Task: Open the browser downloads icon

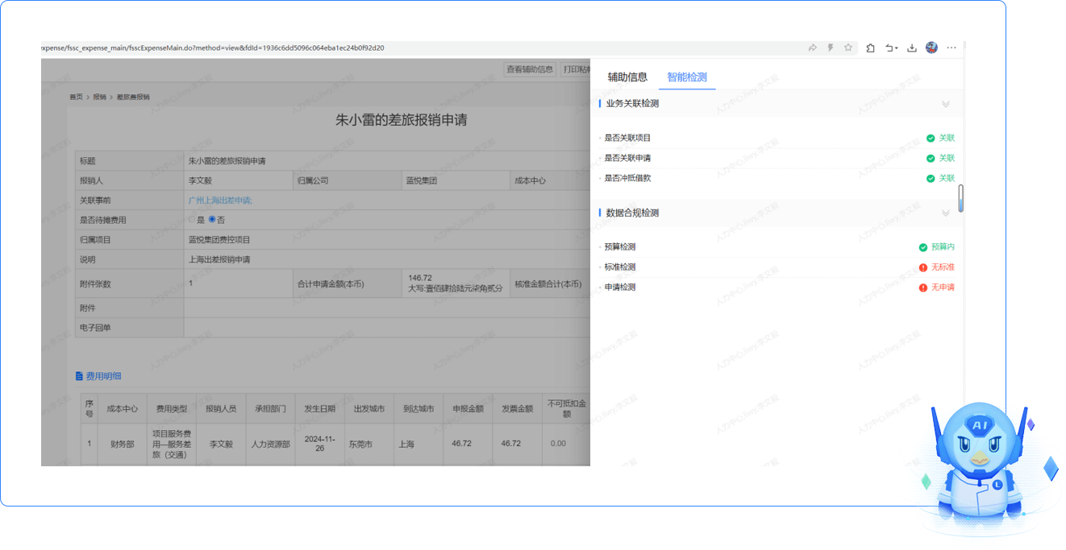Action: (x=912, y=48)
